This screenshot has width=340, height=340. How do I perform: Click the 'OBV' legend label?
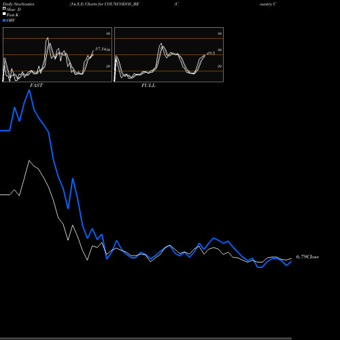pyautogui.click(x=11, y=20)
